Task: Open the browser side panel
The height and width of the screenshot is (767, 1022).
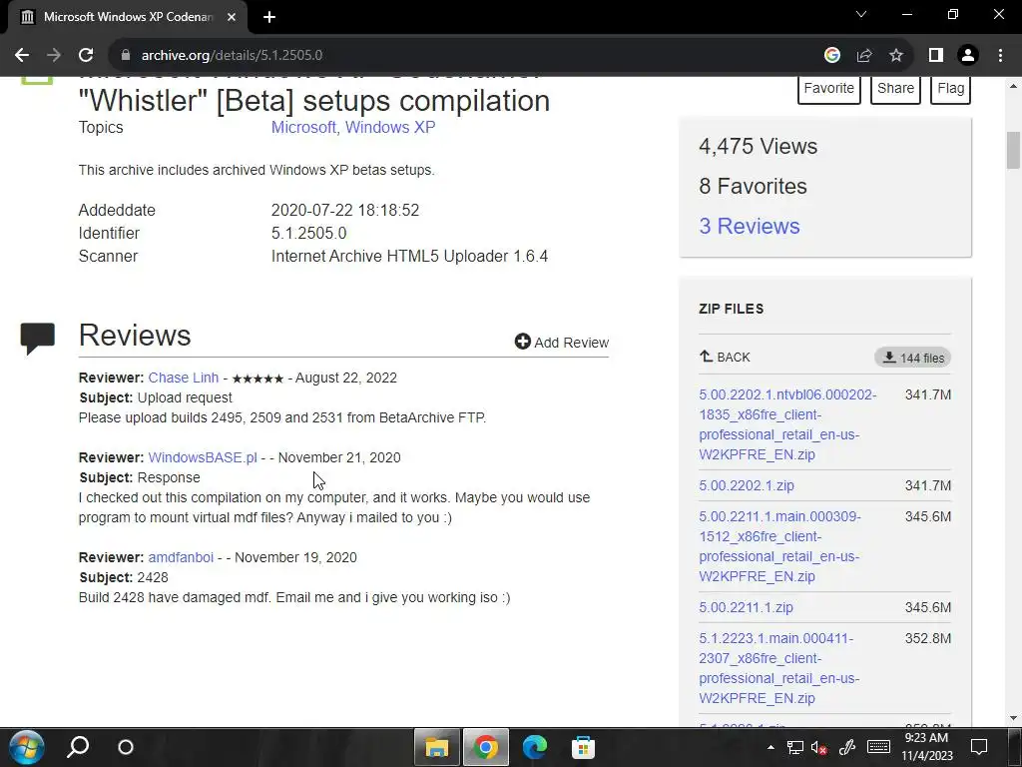Action: click(936, 56)
